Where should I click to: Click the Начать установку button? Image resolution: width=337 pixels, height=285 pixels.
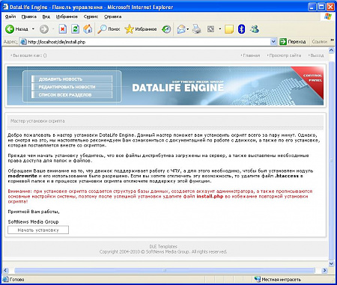click(38, 230)
